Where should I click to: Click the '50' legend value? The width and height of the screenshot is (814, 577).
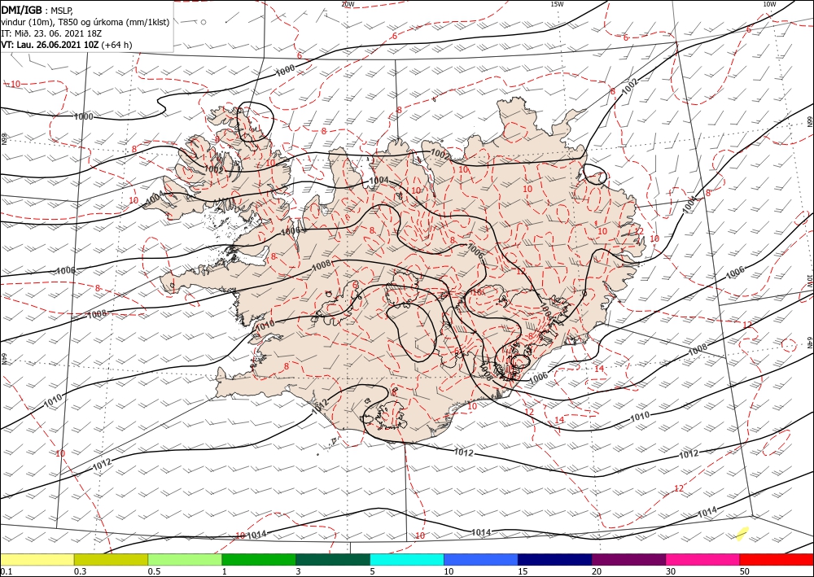tap(745, 571)
